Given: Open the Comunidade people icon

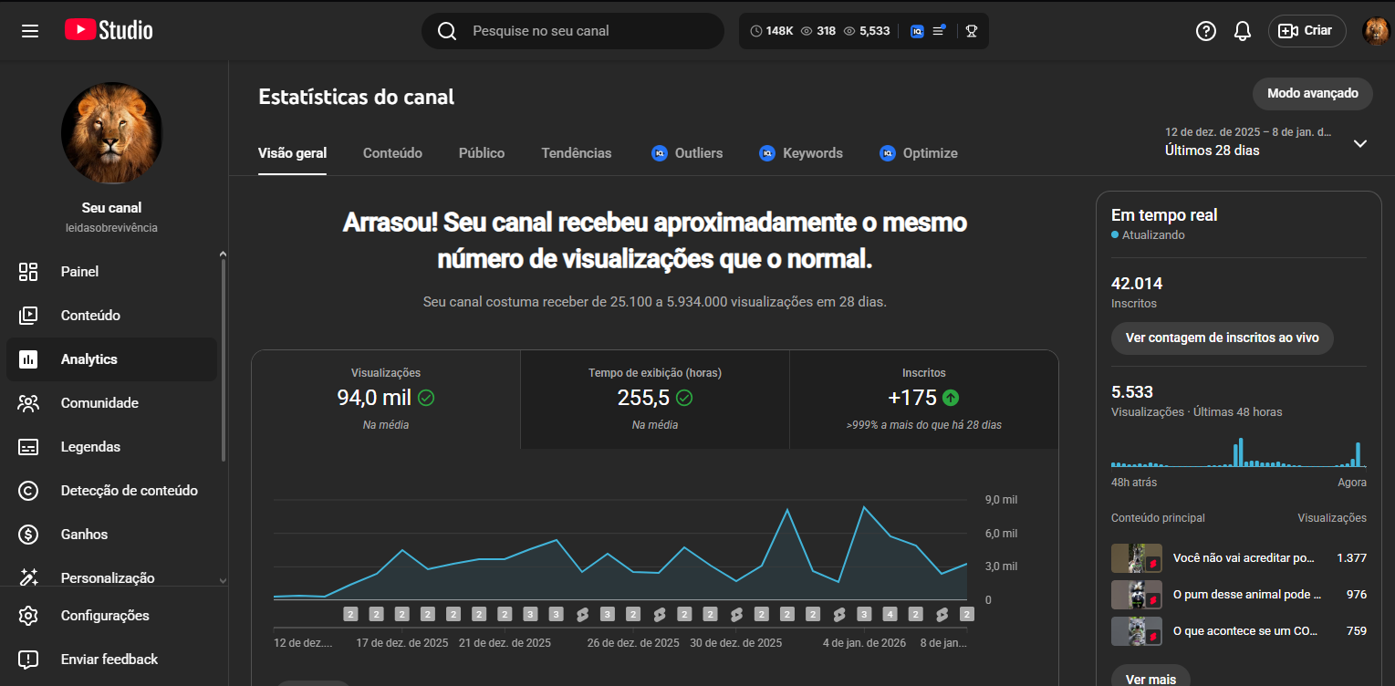Looking at the screenshot, I should 28,403.
